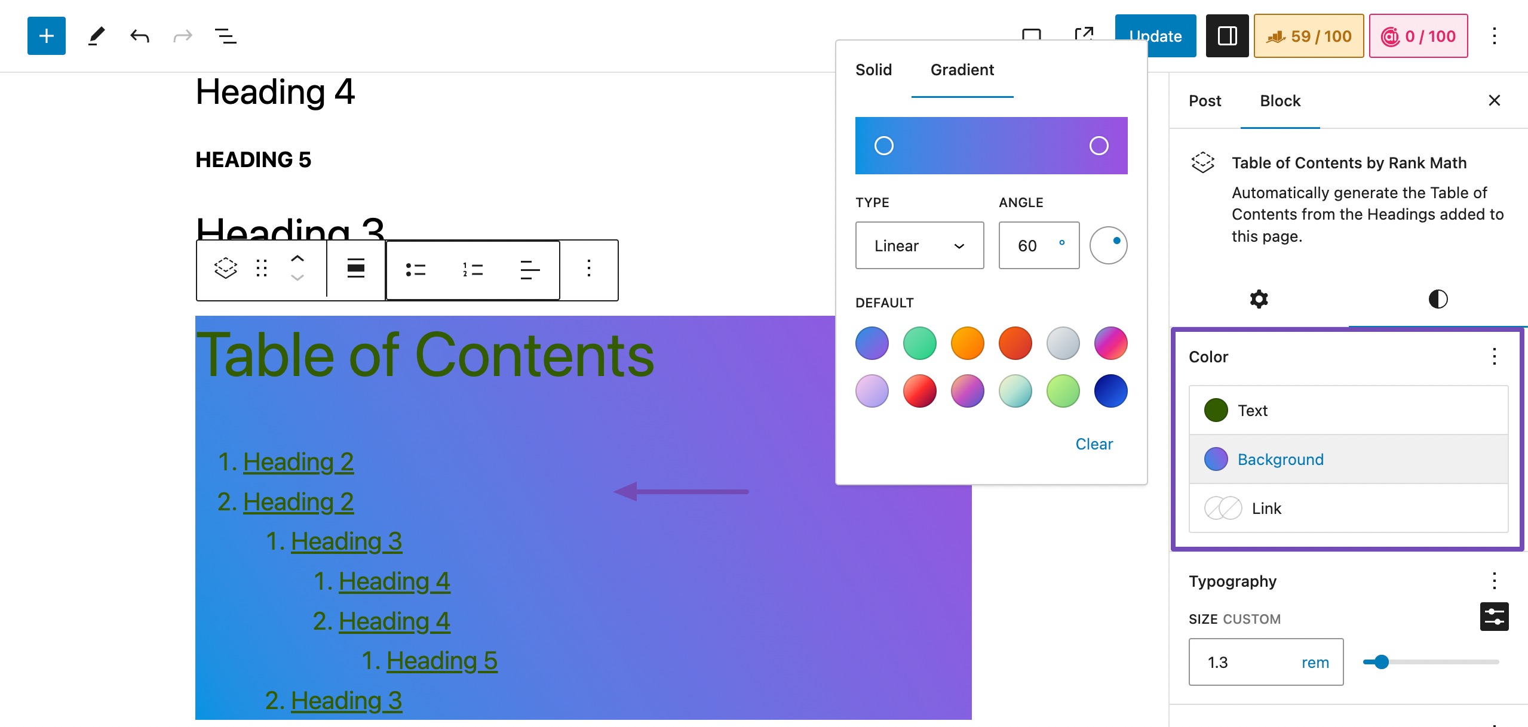Open block Settings via the gear icon
The width and height of the screenshot is (1528, 727).
pos(1259,298)
